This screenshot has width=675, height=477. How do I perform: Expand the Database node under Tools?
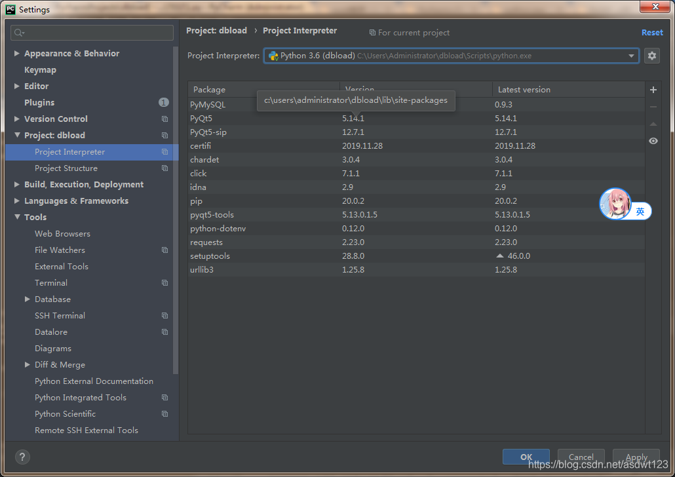[27, 299]
